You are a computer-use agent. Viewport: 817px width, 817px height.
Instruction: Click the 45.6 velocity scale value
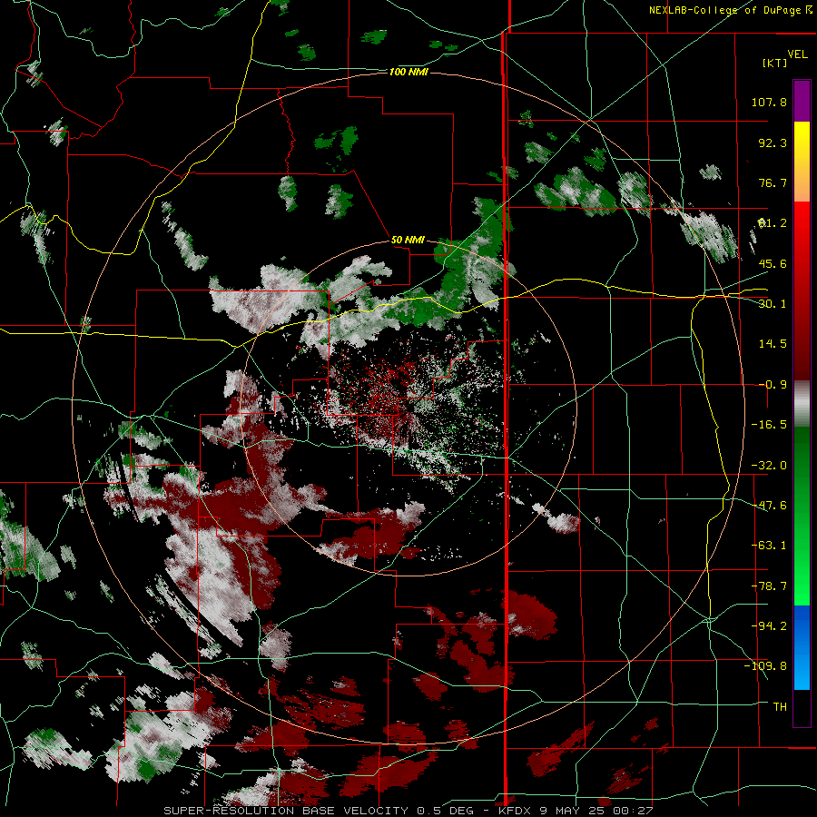pos(773,263)
